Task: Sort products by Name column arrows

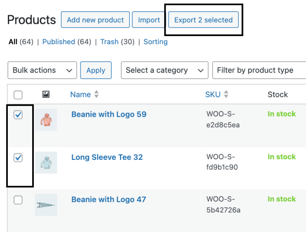Action: point(96,94)
